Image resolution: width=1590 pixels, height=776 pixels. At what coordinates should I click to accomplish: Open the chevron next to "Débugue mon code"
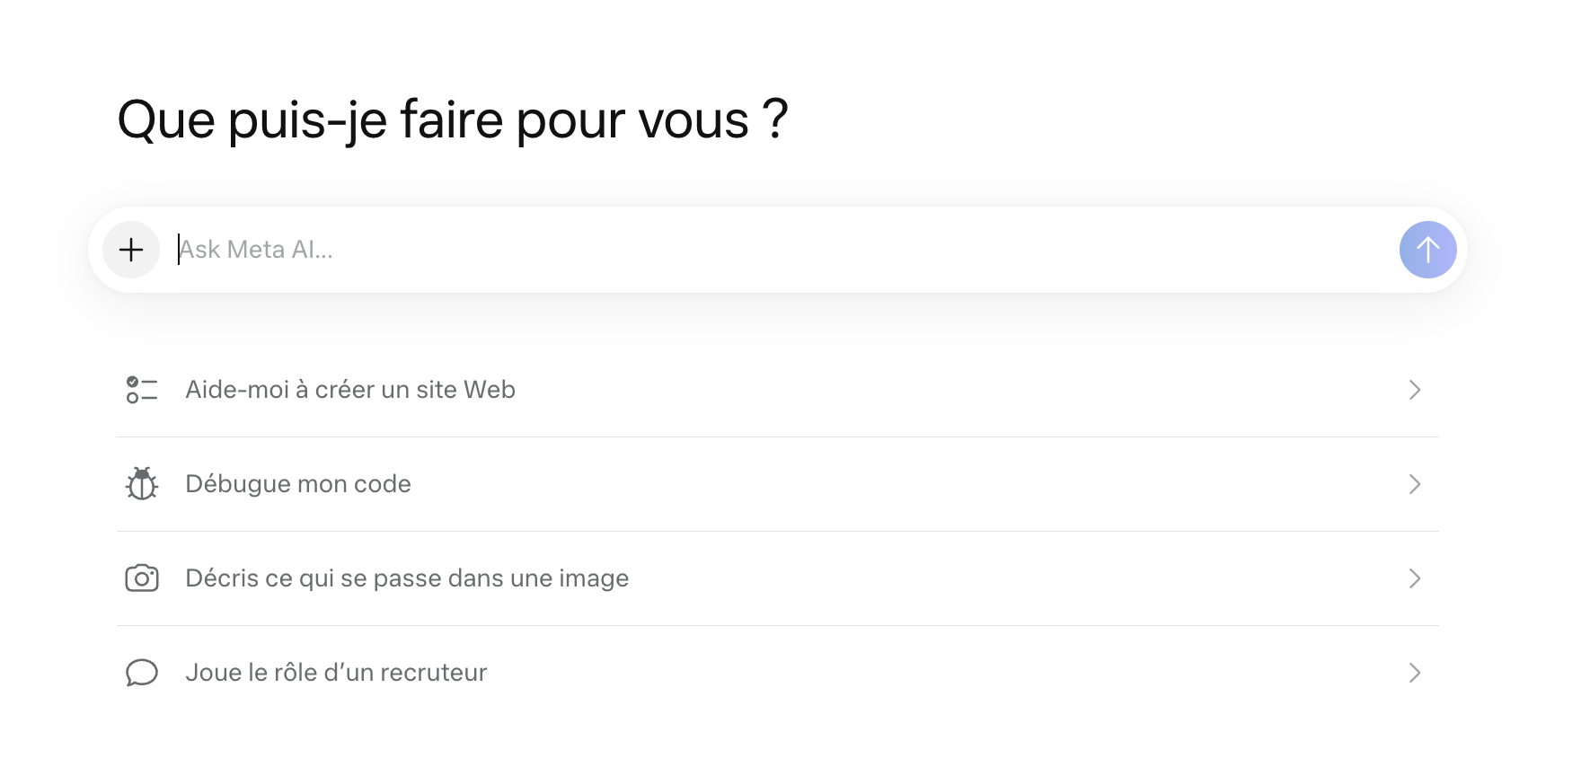coord(1415,484)
